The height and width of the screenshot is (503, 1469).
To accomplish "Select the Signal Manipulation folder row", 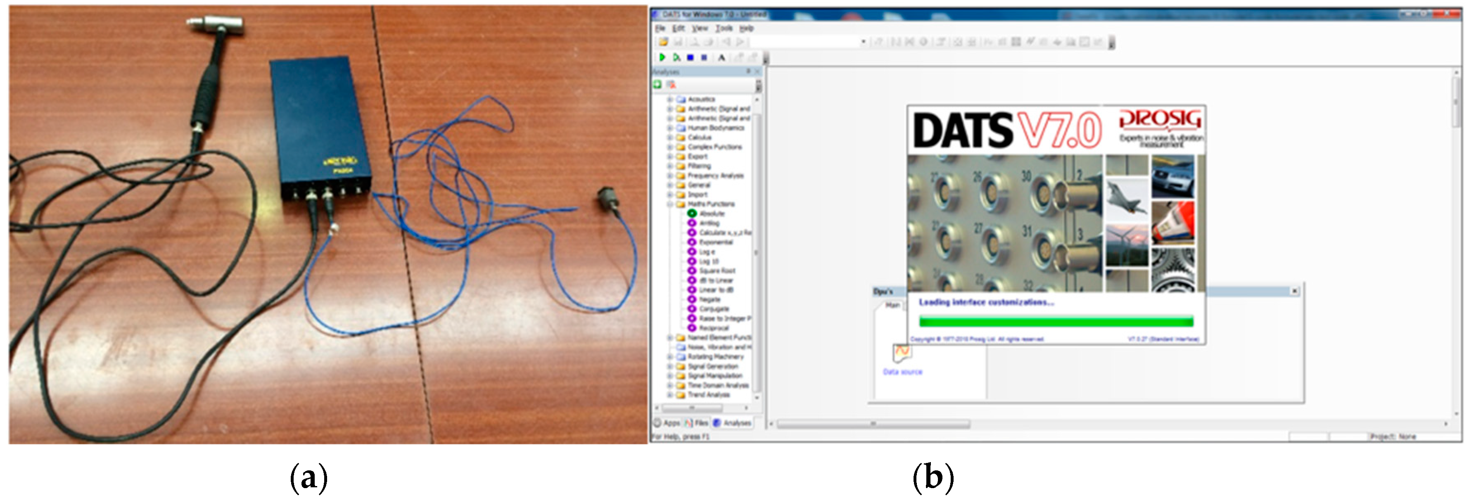I will tap(710, 376).
